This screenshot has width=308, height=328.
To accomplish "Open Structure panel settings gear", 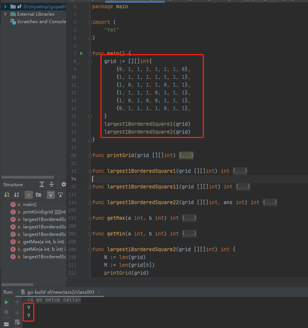I will tap(63, 184).
